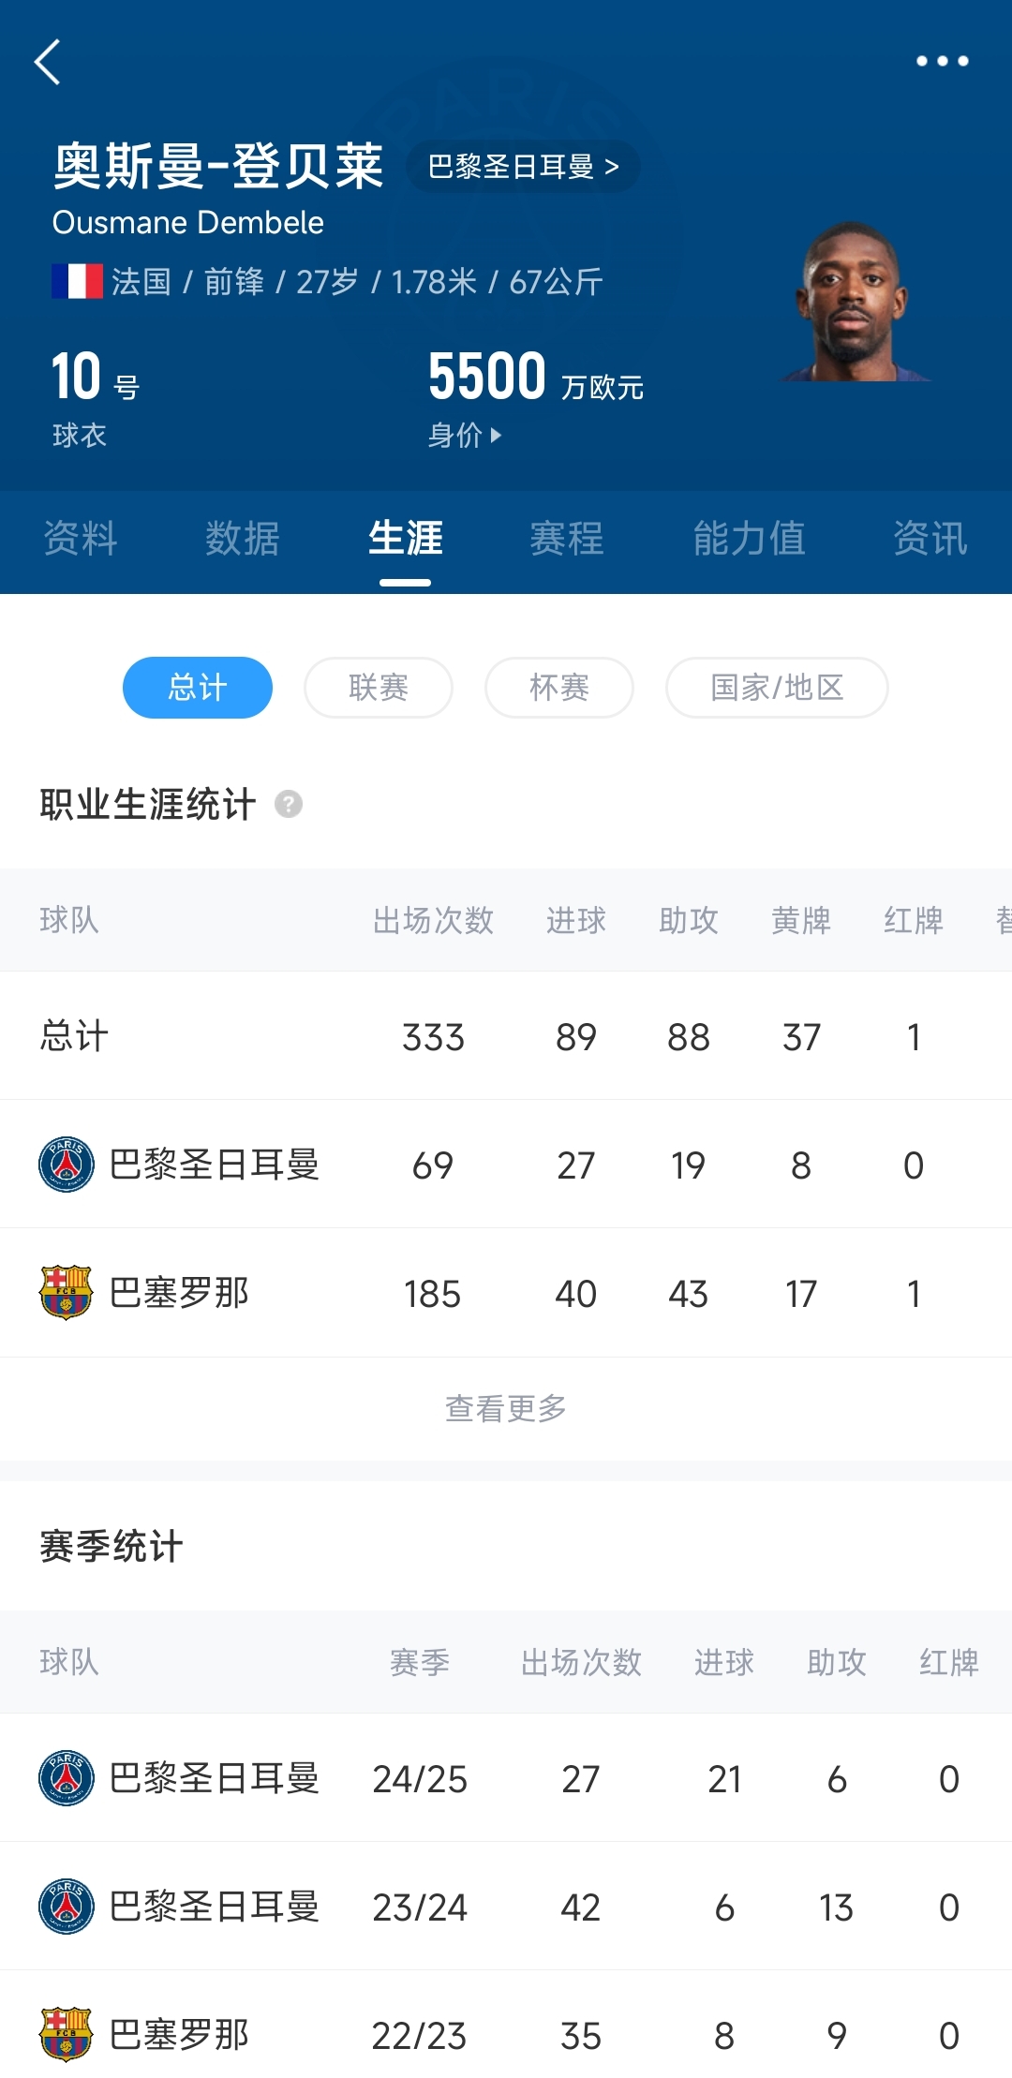The image size is (1012, 2078).
Task: Tap PSG crest for 24/25 season row
Action: pos(67,1778)
